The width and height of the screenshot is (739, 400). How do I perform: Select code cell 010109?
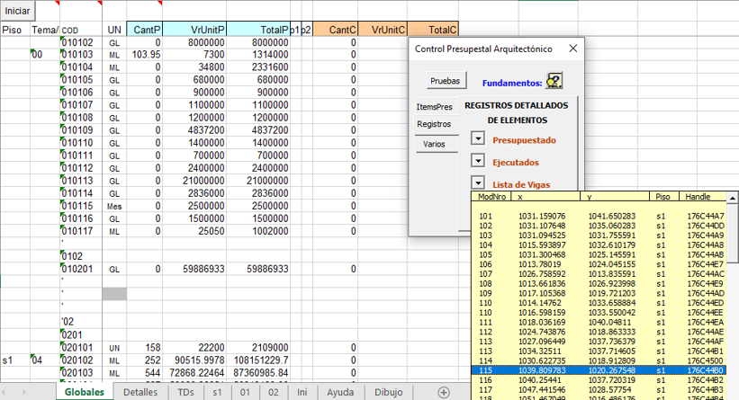[x=81, y=129]
